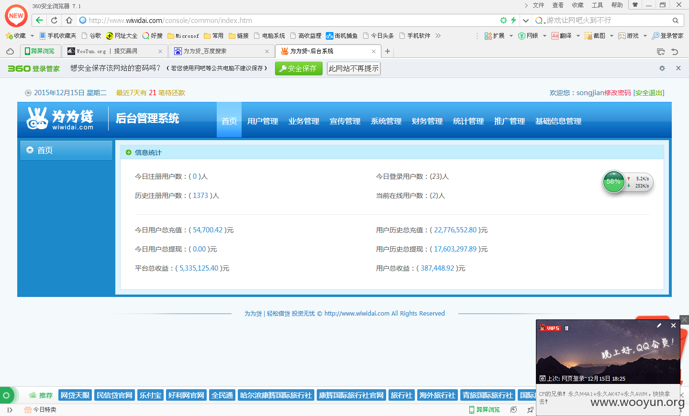The image size is (689, 416).
Task: Open the 统计管理 navigation menu
Action: 468,121
